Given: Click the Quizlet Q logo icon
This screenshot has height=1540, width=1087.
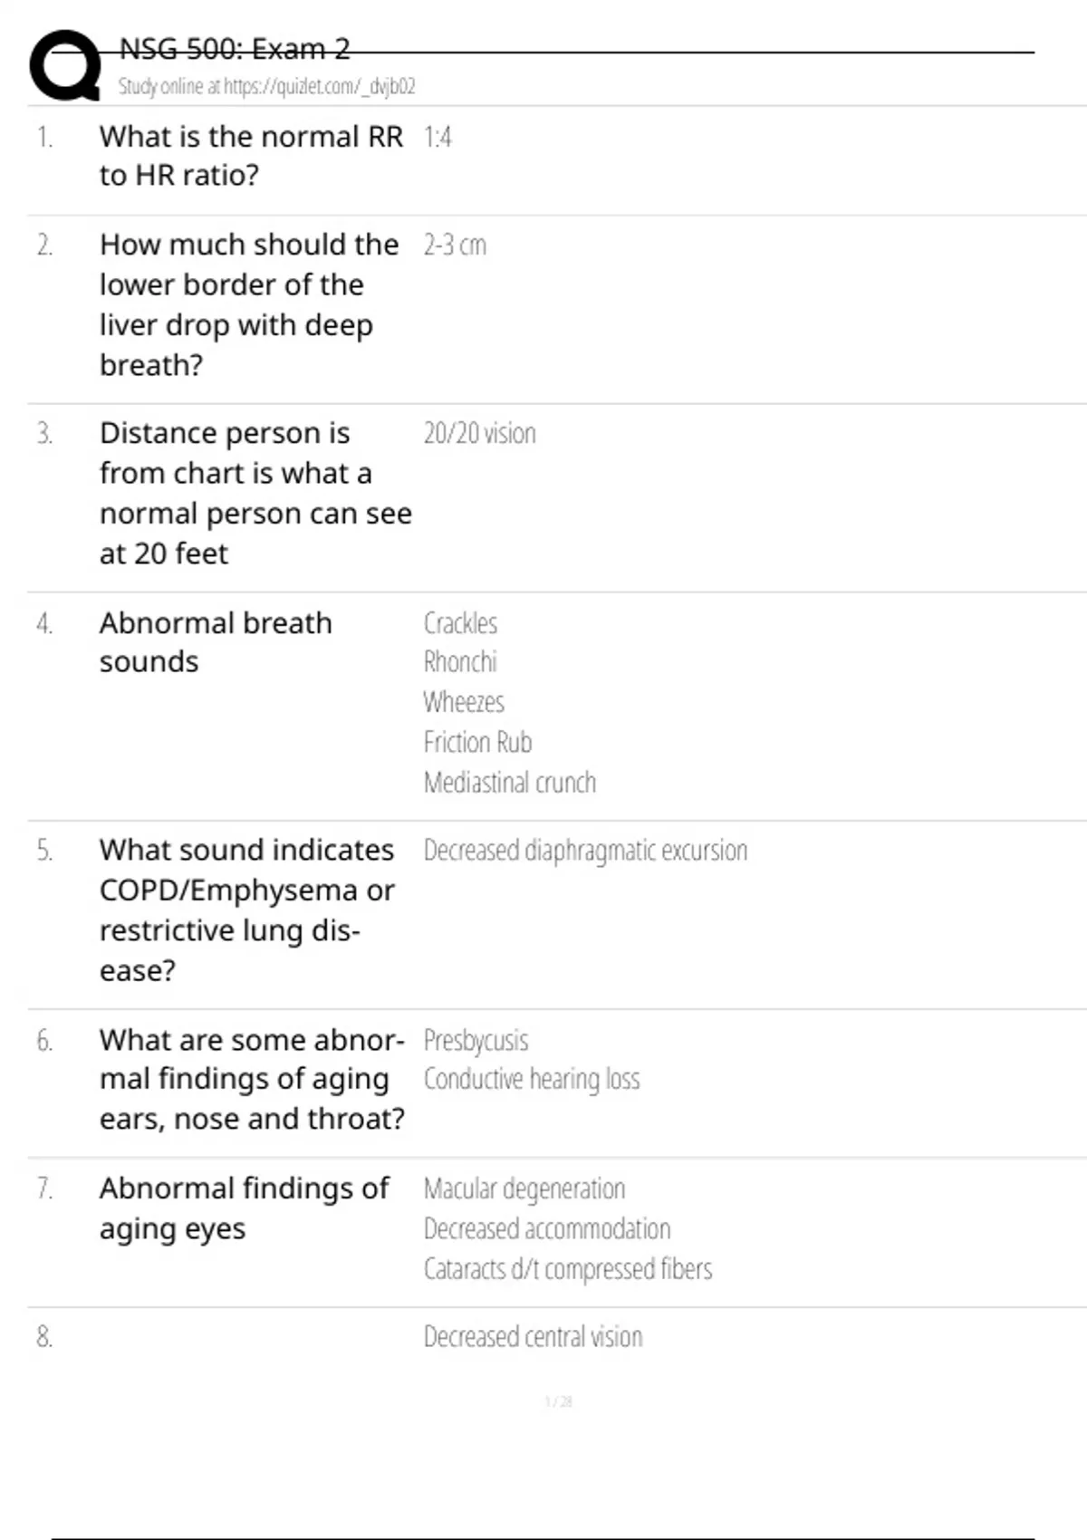Looking at the screenshot, I should tap(64, 65).
